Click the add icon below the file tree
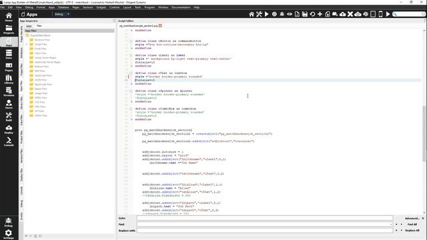 pyautogui.click(x=26, y=236)
